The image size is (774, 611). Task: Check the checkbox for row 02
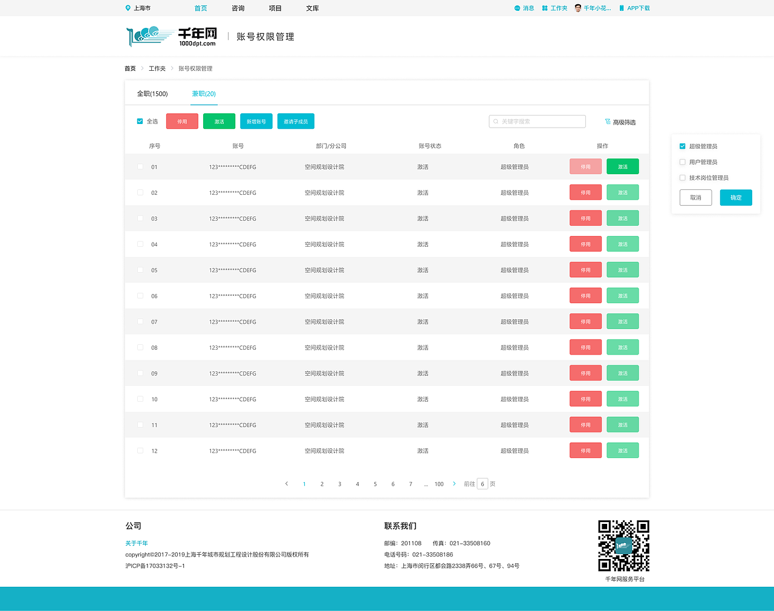pyautogui.click(x=140, y=192)
